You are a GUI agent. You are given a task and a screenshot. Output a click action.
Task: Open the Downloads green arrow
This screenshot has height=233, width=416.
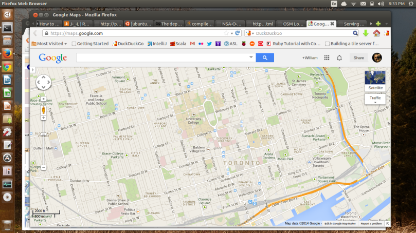366,33
